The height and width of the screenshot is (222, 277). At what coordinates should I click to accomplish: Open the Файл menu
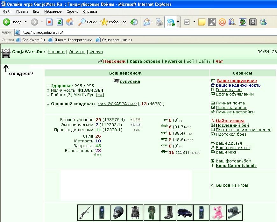pyautogui.click(x=7, y=12)
